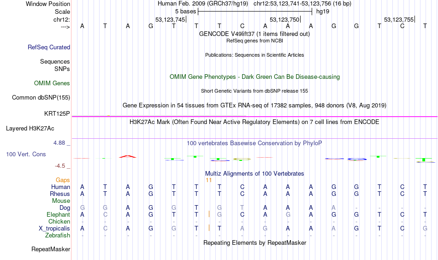438x260 pixels.
Task: Click the magenta KRT125P expression line
Action: click(255, 117)
